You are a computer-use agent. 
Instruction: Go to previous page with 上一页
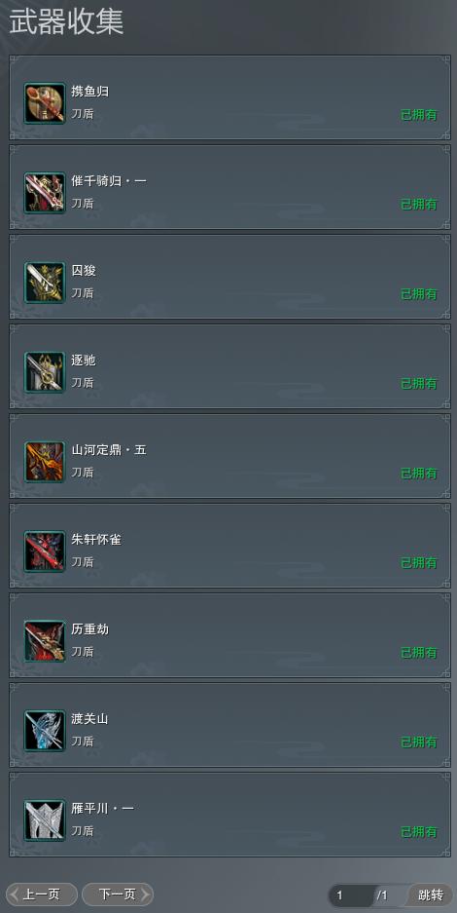click(x=41, y=894)
